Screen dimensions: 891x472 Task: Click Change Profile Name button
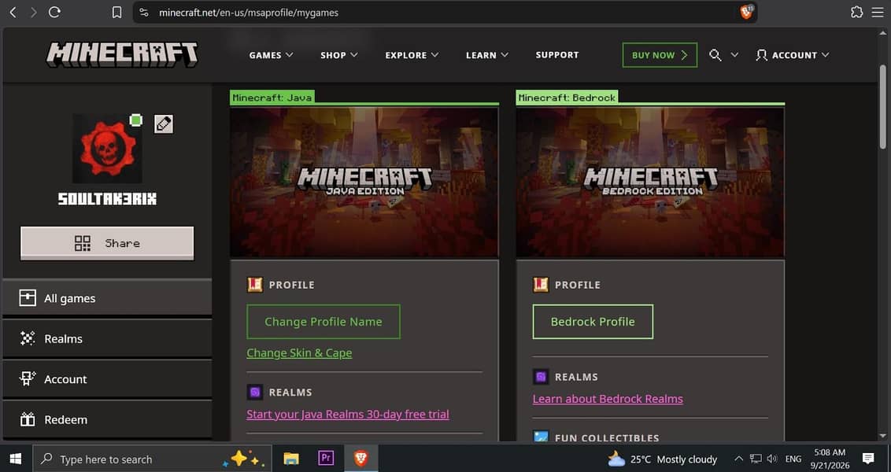click(x=323, y=322)
